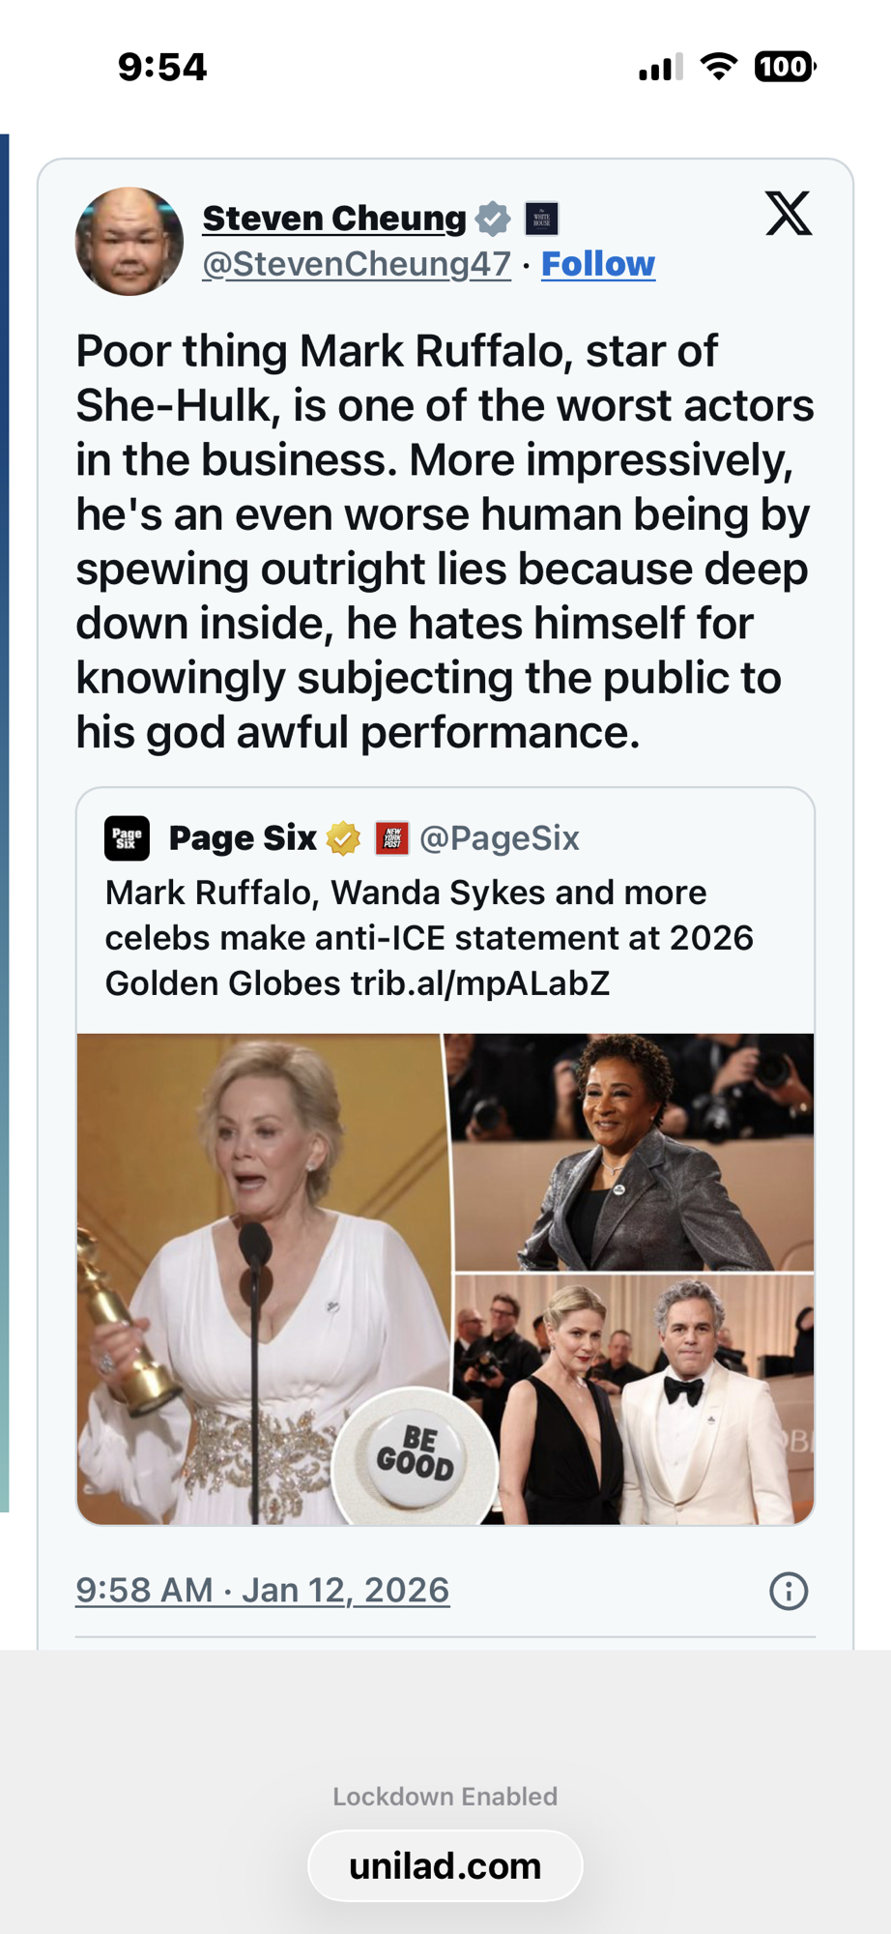Click the Page Six black logo avatar
Viewport: 891px width, 1934px height.
pyautogui.click(x=127, y=838)
